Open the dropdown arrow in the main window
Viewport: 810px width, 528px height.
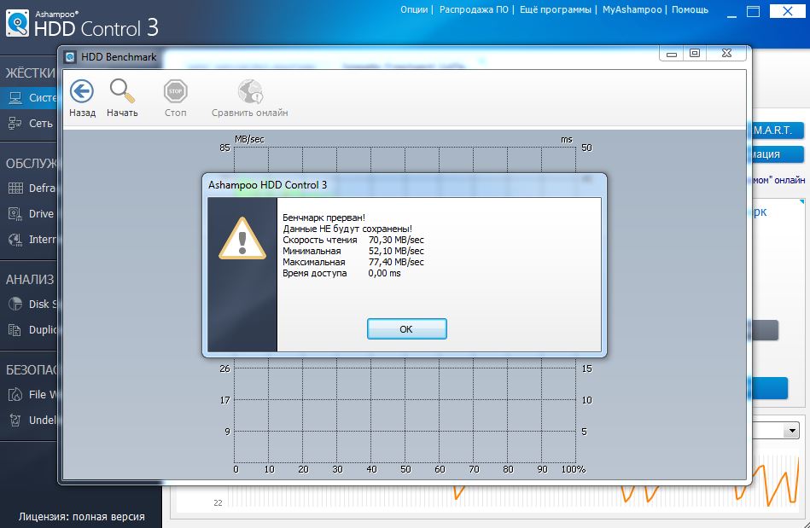coord(791,430)
